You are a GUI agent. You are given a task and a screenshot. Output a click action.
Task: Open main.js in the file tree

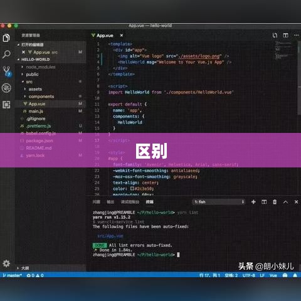[x=36, y=111]
